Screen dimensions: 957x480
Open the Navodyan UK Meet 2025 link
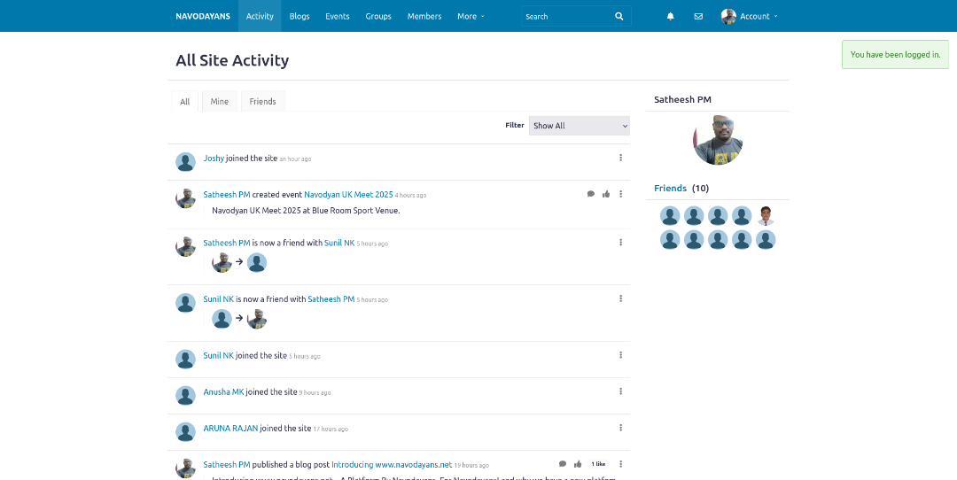(348, 195)
